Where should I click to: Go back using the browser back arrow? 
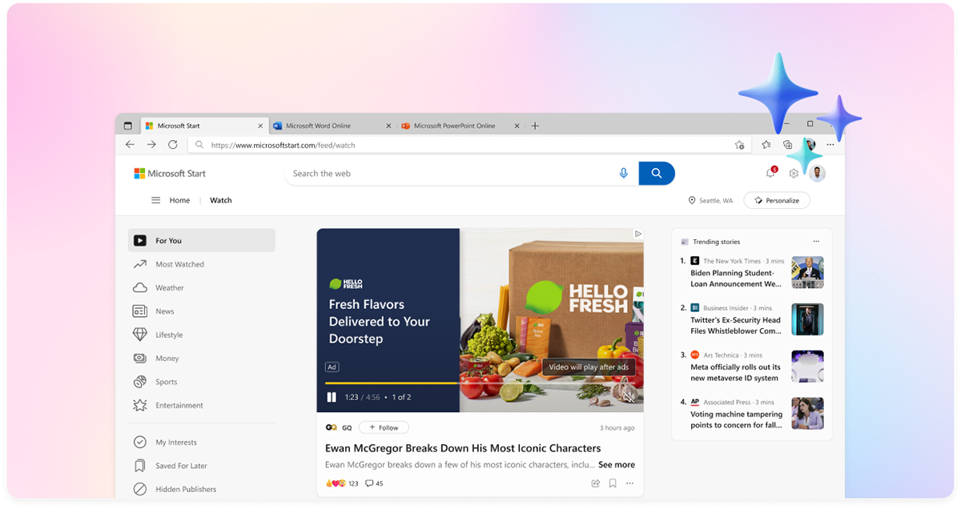[x=130, y=145]
